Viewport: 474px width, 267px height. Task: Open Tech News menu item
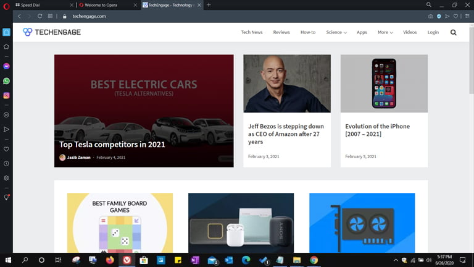[252, 32]
